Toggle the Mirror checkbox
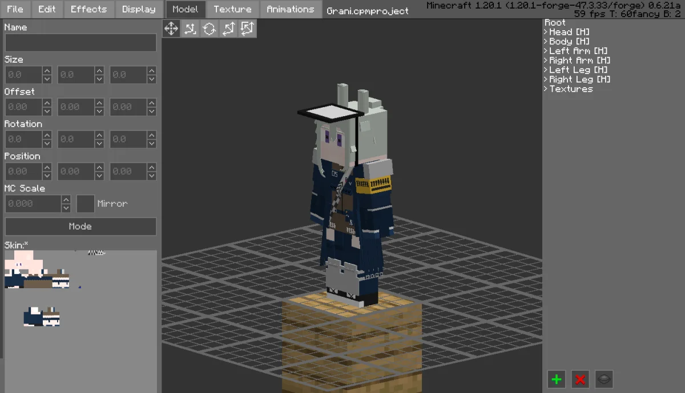 [x=86, y=203]
